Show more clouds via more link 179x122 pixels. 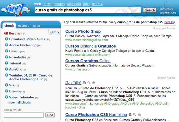tap(11, 102)
